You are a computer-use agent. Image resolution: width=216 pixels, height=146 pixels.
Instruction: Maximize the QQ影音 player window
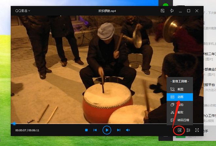pyautogui.click(x=189, y=11)
